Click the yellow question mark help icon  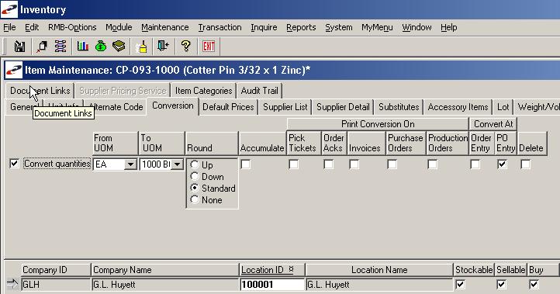pos(185,47)
